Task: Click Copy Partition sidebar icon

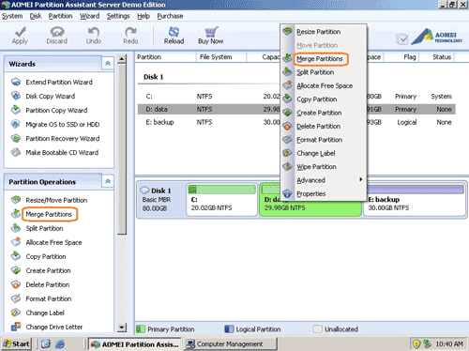Action: (x=16, y=256)
